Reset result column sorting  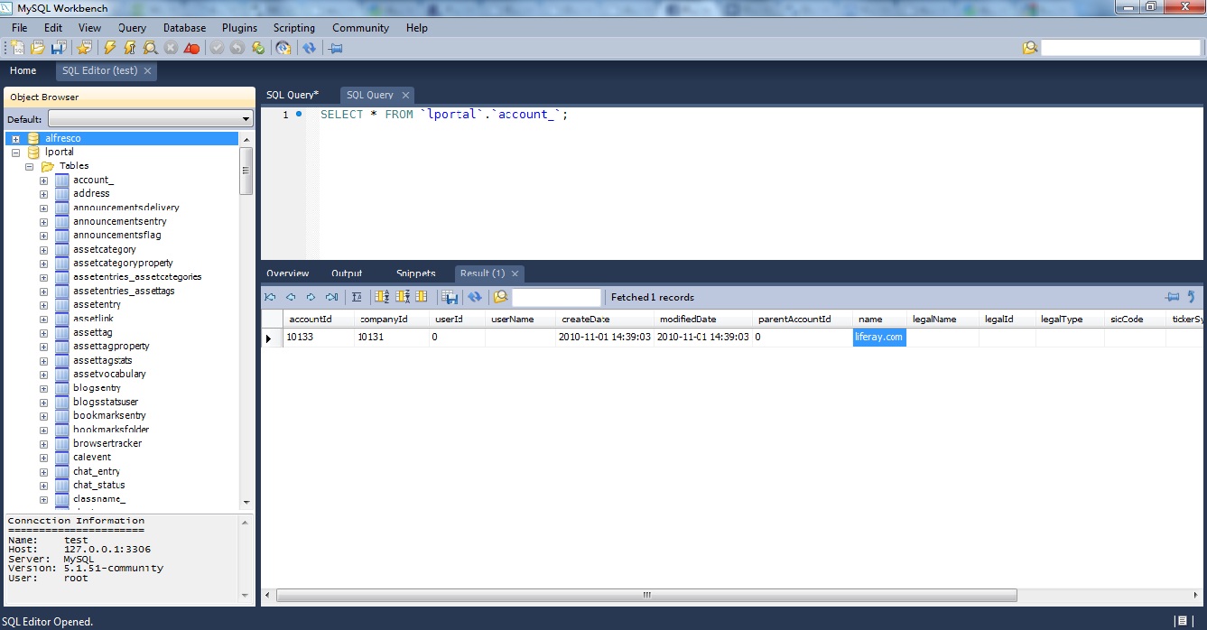pyautogui.click(x=422, y=297)
